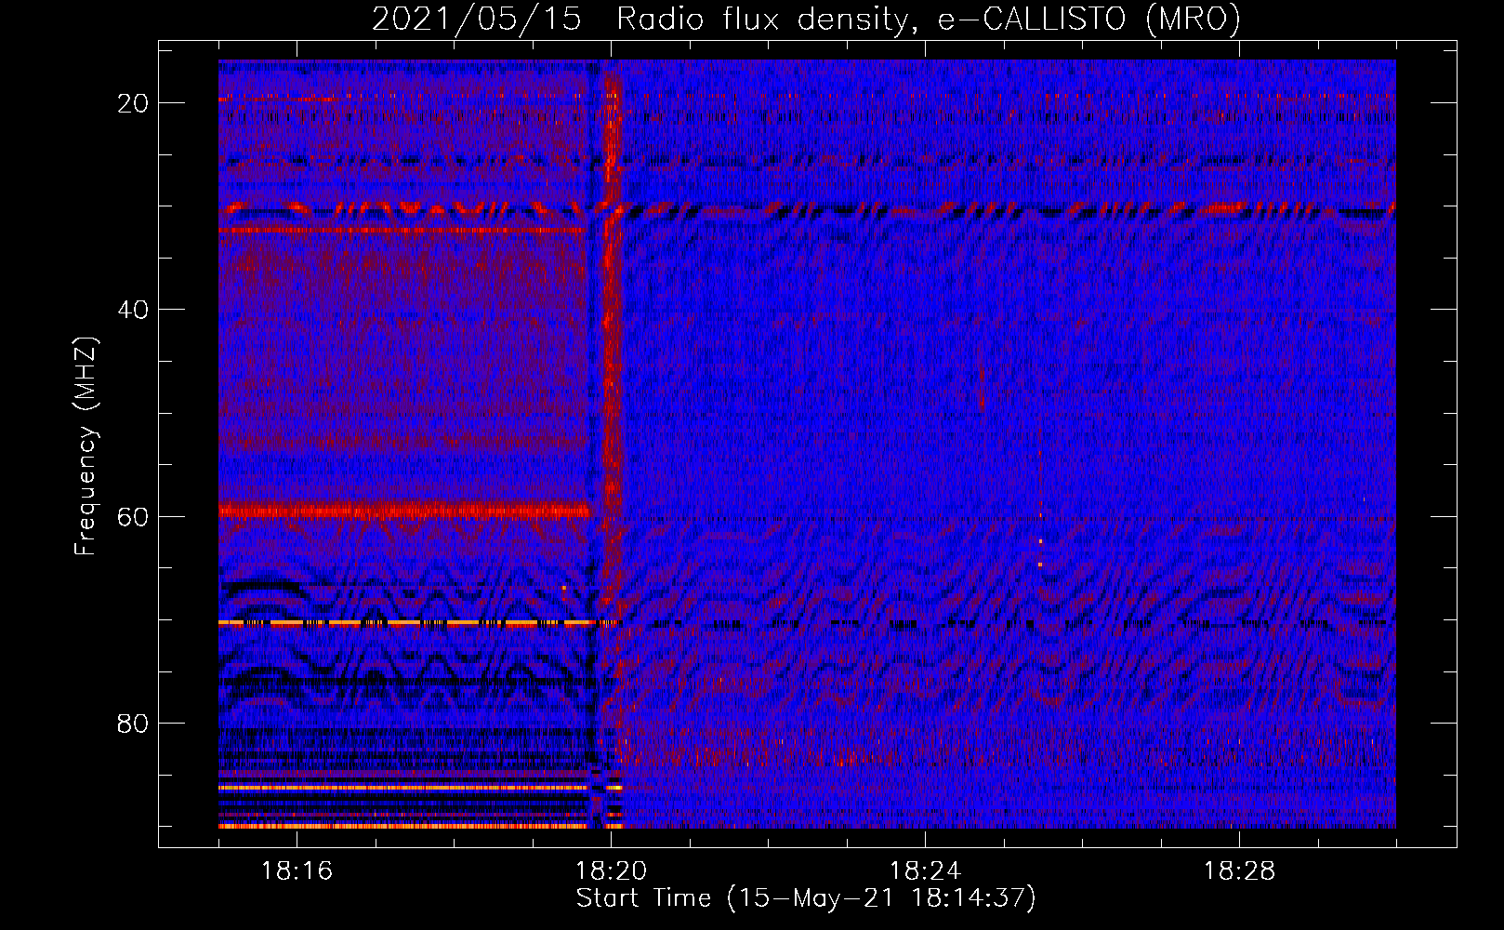Click the 18:28 time tick label
This screenshot has width=1504, height=930.
pos(1239,871)
